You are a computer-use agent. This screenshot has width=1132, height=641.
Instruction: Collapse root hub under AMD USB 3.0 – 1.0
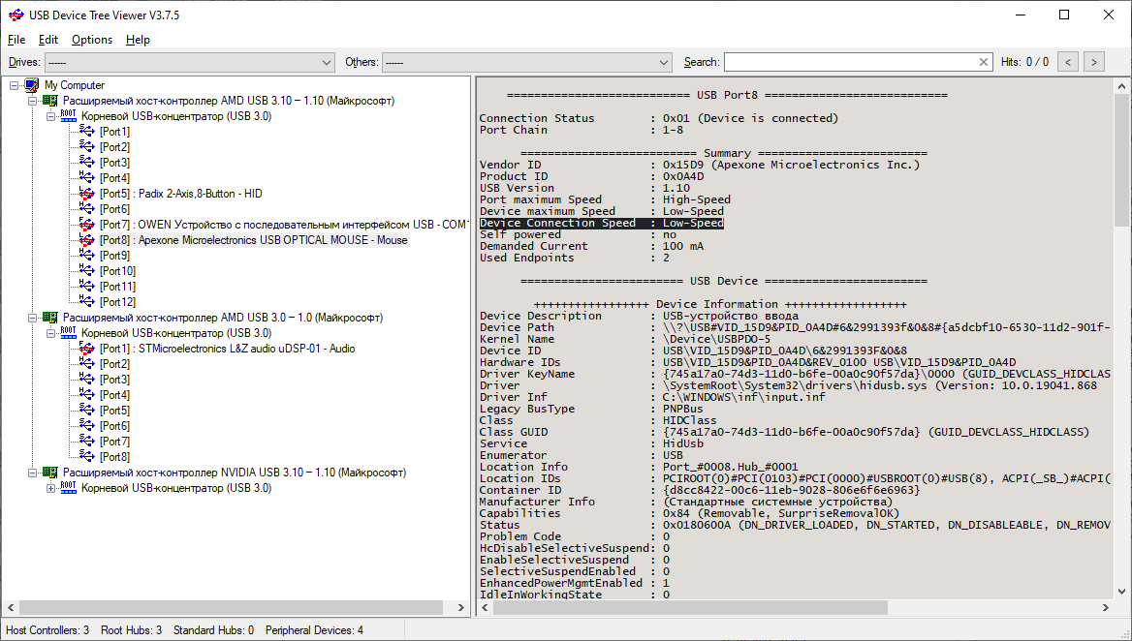(51, 333)
